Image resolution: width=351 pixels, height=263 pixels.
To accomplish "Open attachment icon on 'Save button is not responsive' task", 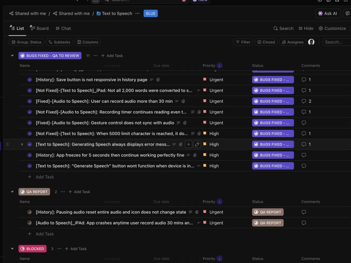I will (158, 80).
